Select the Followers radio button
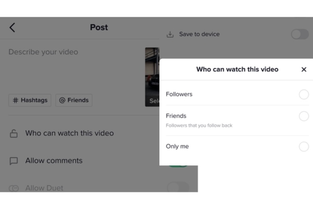Viewport: 313px width, 208px height. tap(303, 95)
